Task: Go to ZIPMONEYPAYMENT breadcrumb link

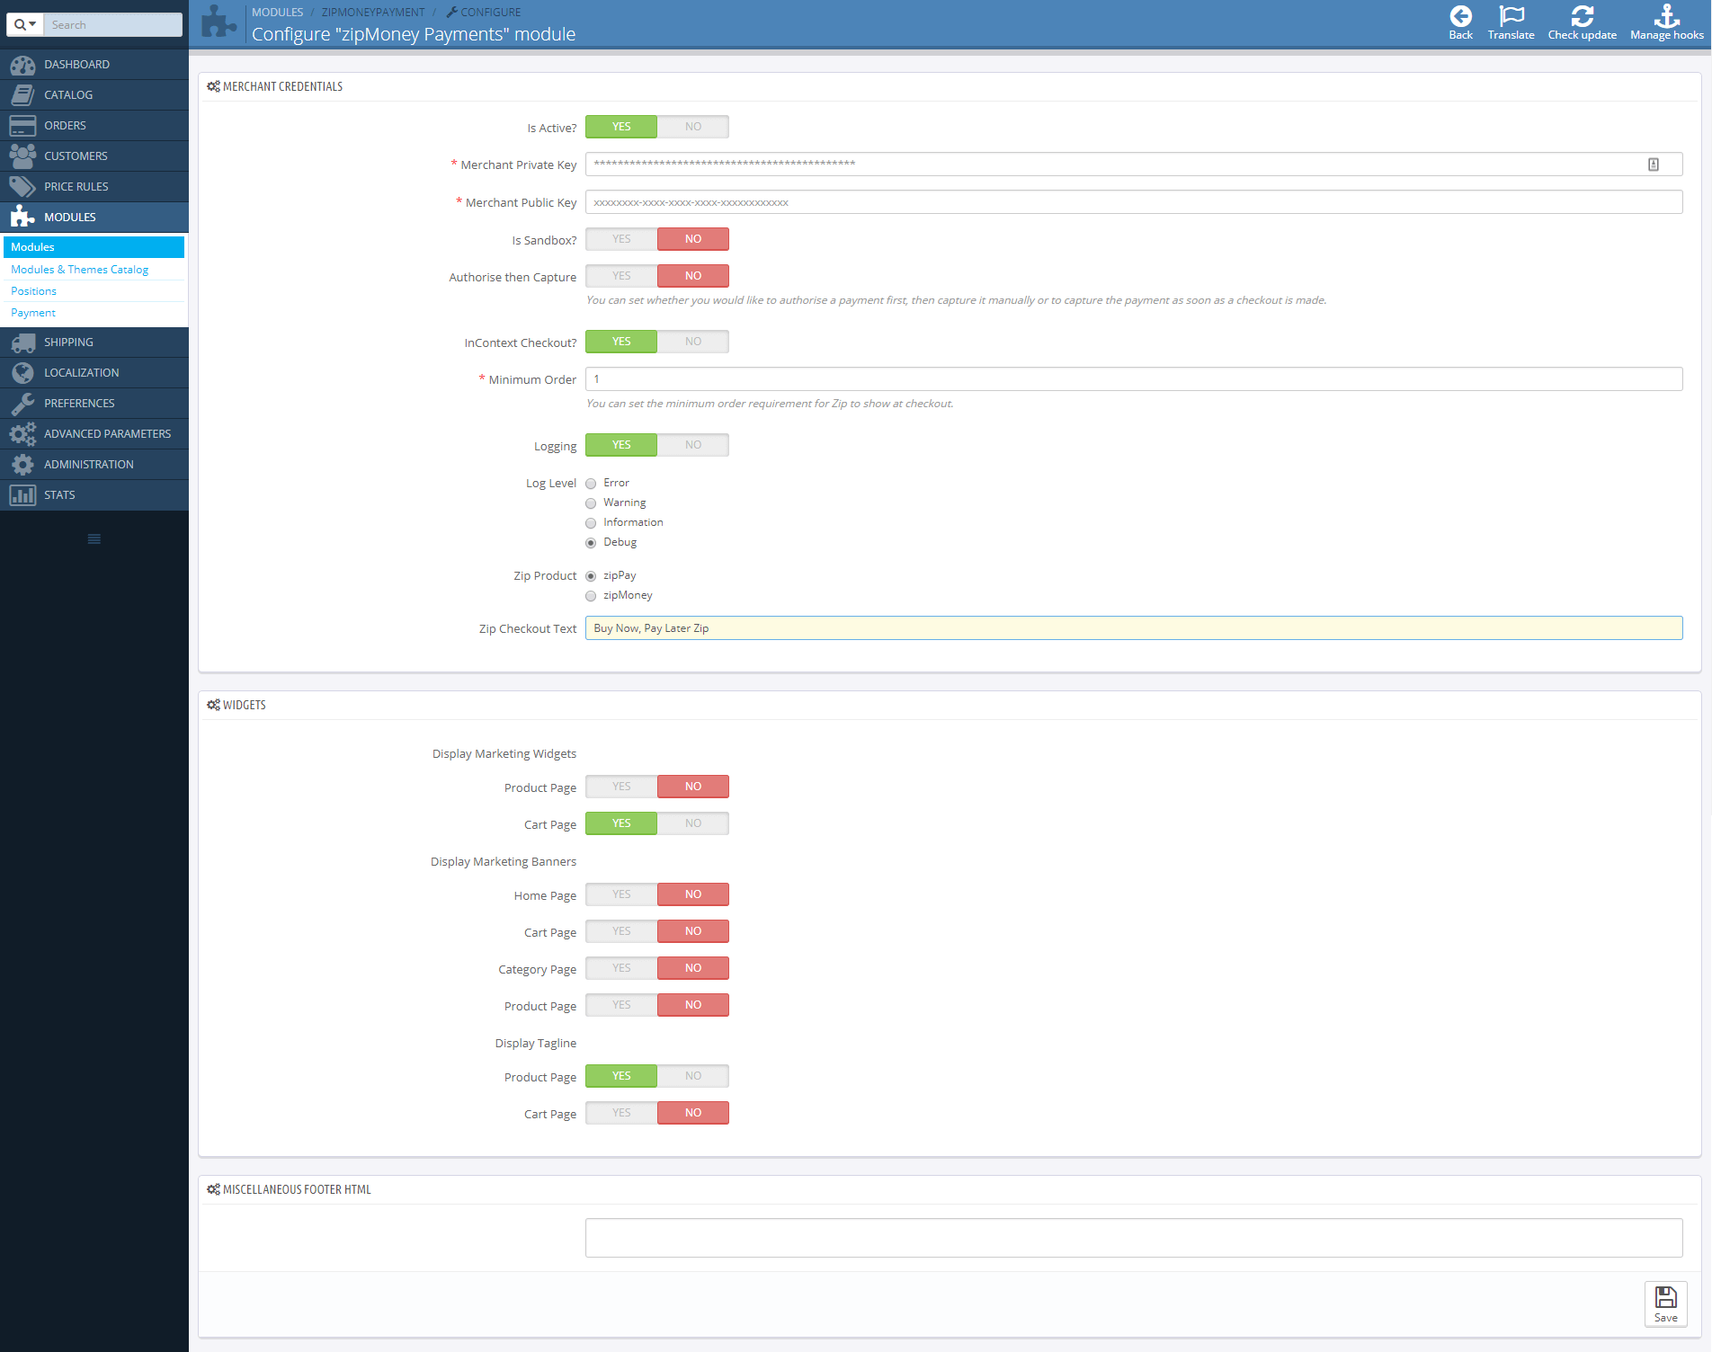Action: [x=373, y=13]
